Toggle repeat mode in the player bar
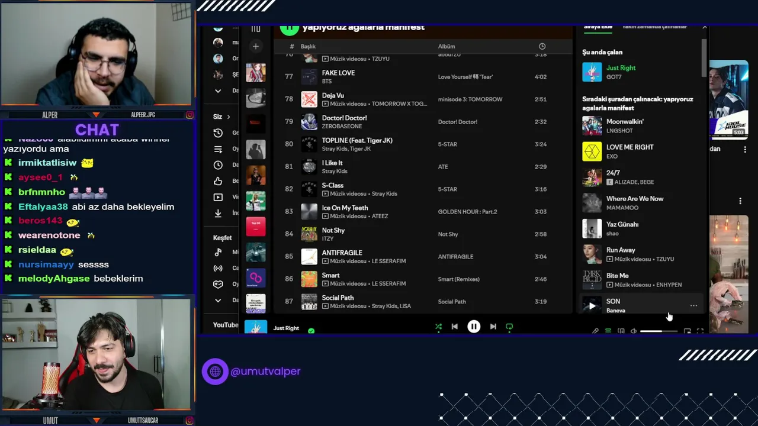Image resolution: width=758 pixels, height=426 pixels. coord(509,327)
